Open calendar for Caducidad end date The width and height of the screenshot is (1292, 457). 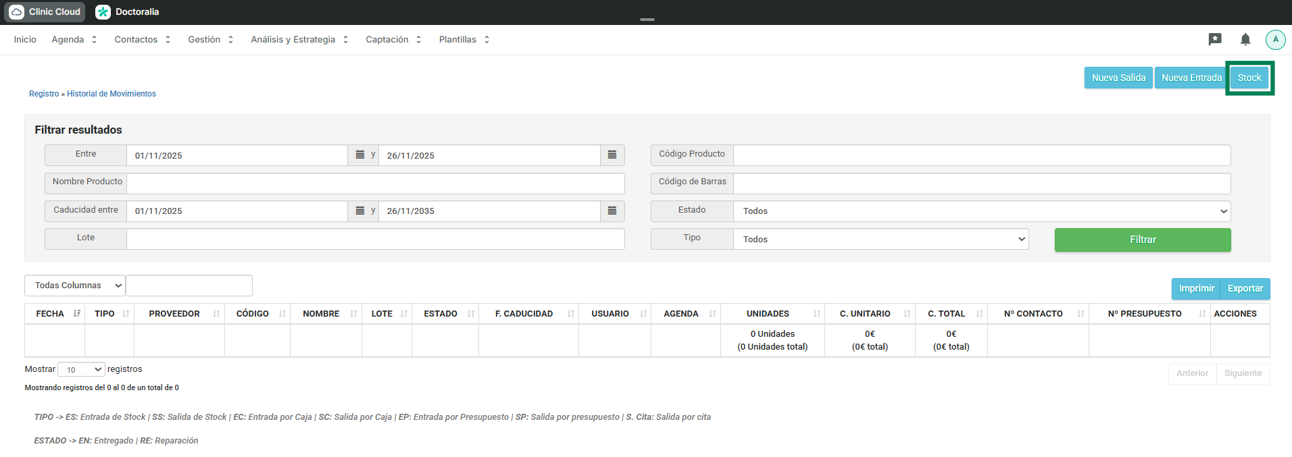612,211
